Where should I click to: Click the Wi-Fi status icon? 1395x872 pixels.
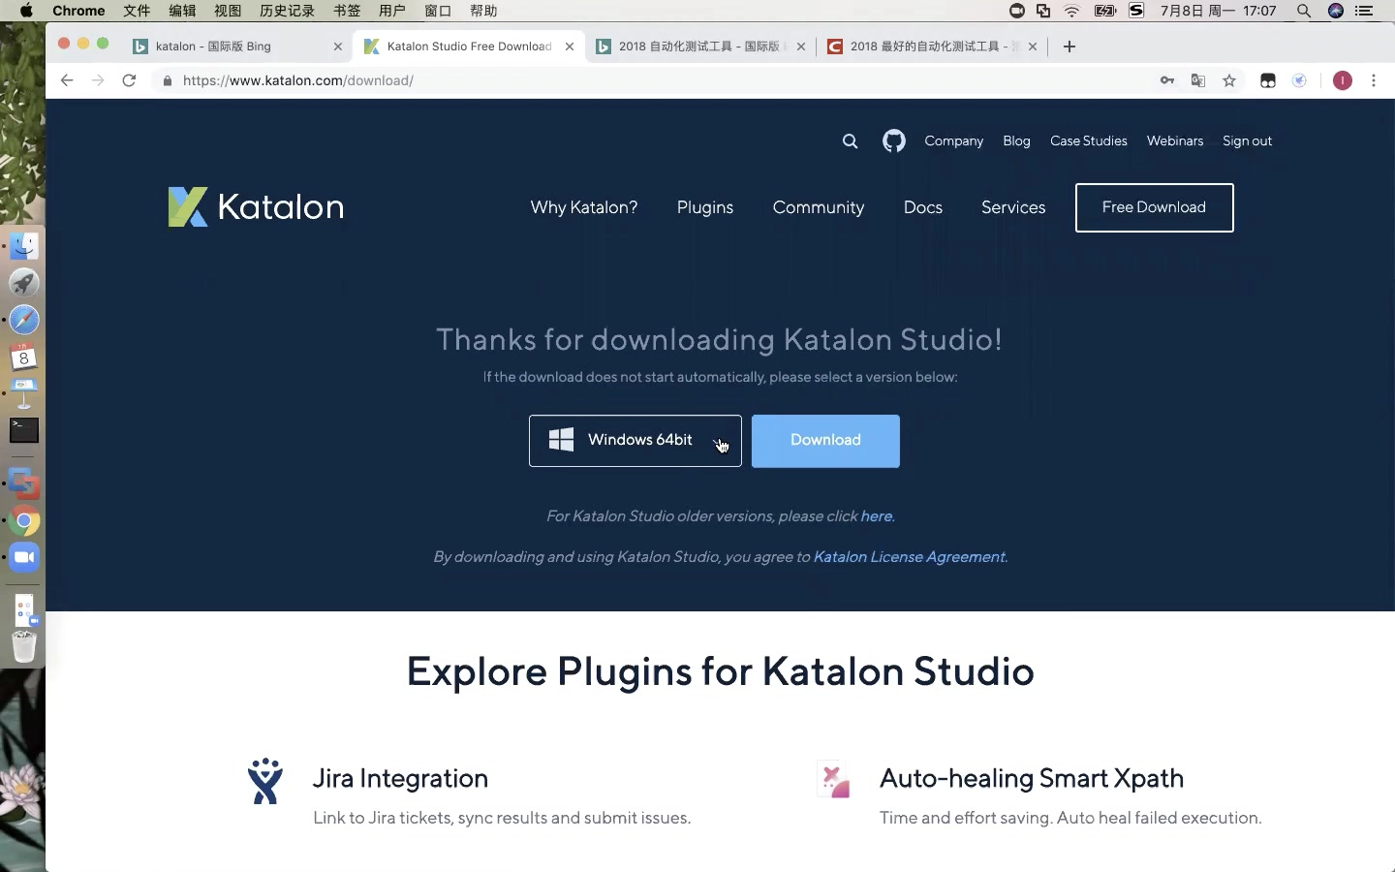pos(1071,11)
